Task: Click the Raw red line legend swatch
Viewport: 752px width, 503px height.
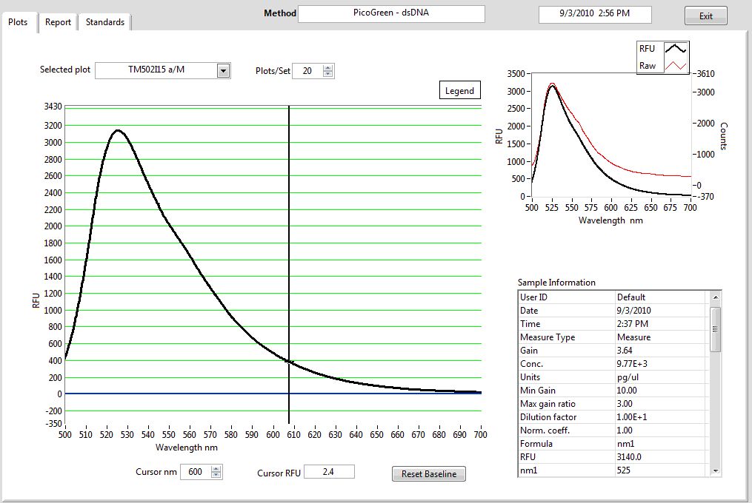Action: pos(675,66)
